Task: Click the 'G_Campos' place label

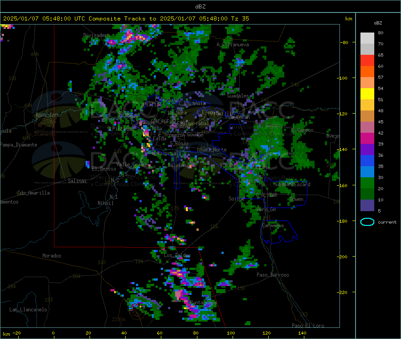Action: pos(303,130)
